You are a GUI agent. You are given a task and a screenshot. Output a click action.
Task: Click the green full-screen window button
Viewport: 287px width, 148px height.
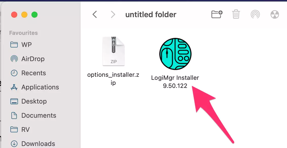point(34,15)
